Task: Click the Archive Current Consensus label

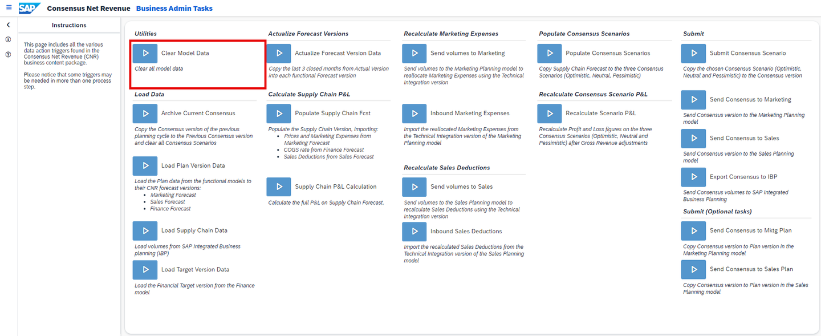Action: [x=198, y=114]
